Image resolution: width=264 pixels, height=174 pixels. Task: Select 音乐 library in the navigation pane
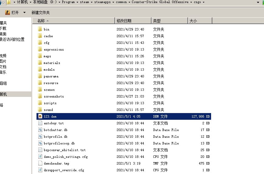tap(3, 72)
